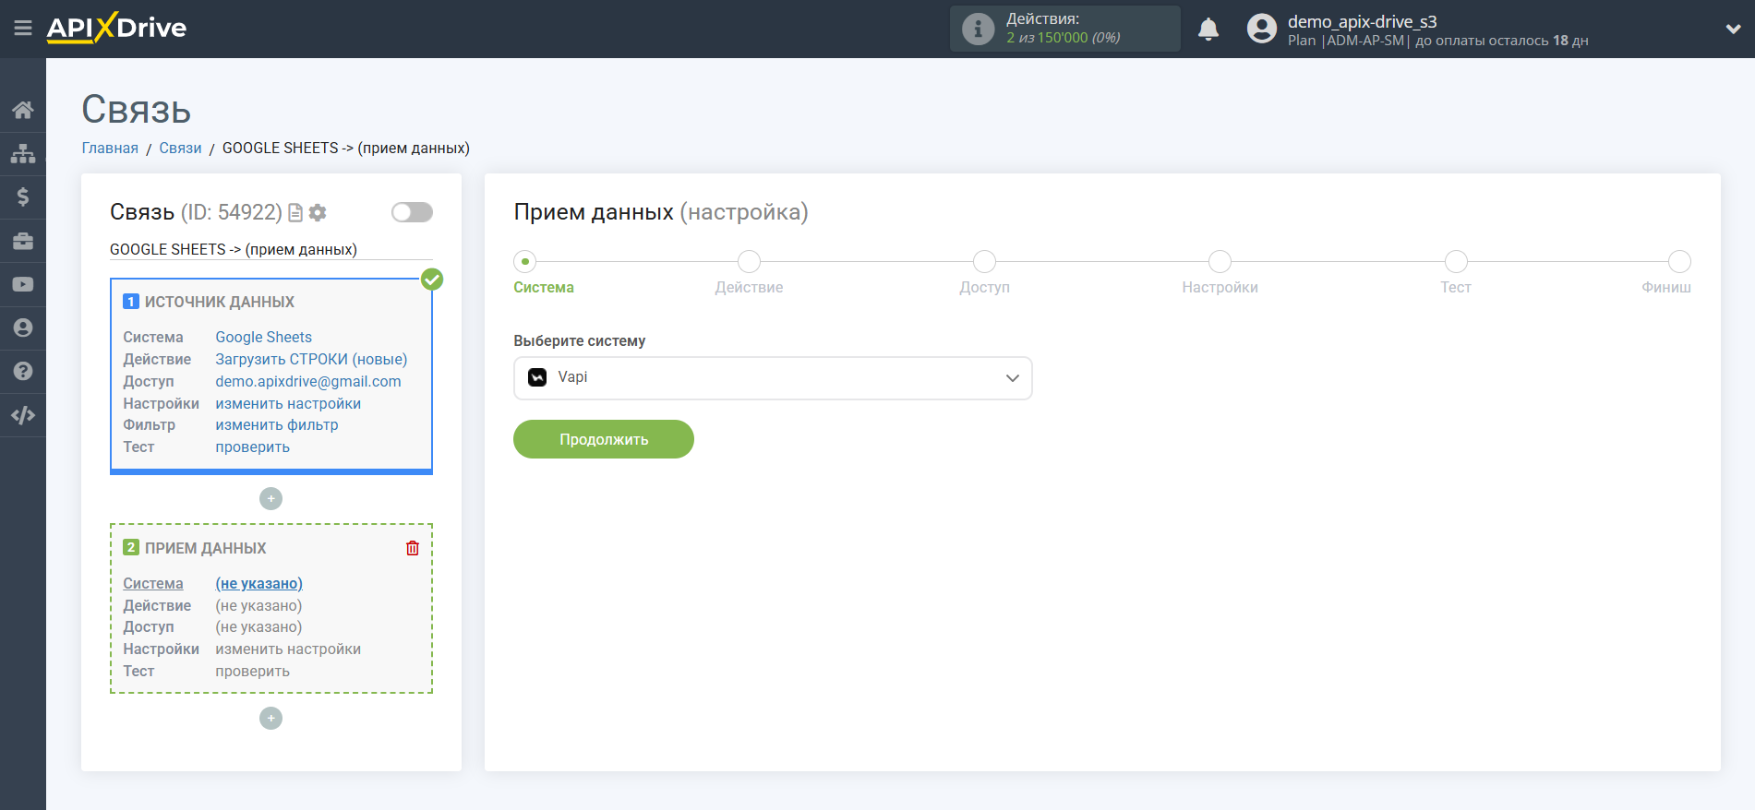Screen dimensions: 1755x810
Task: Open Google Sheets system link
Action: tap(264, 338)
